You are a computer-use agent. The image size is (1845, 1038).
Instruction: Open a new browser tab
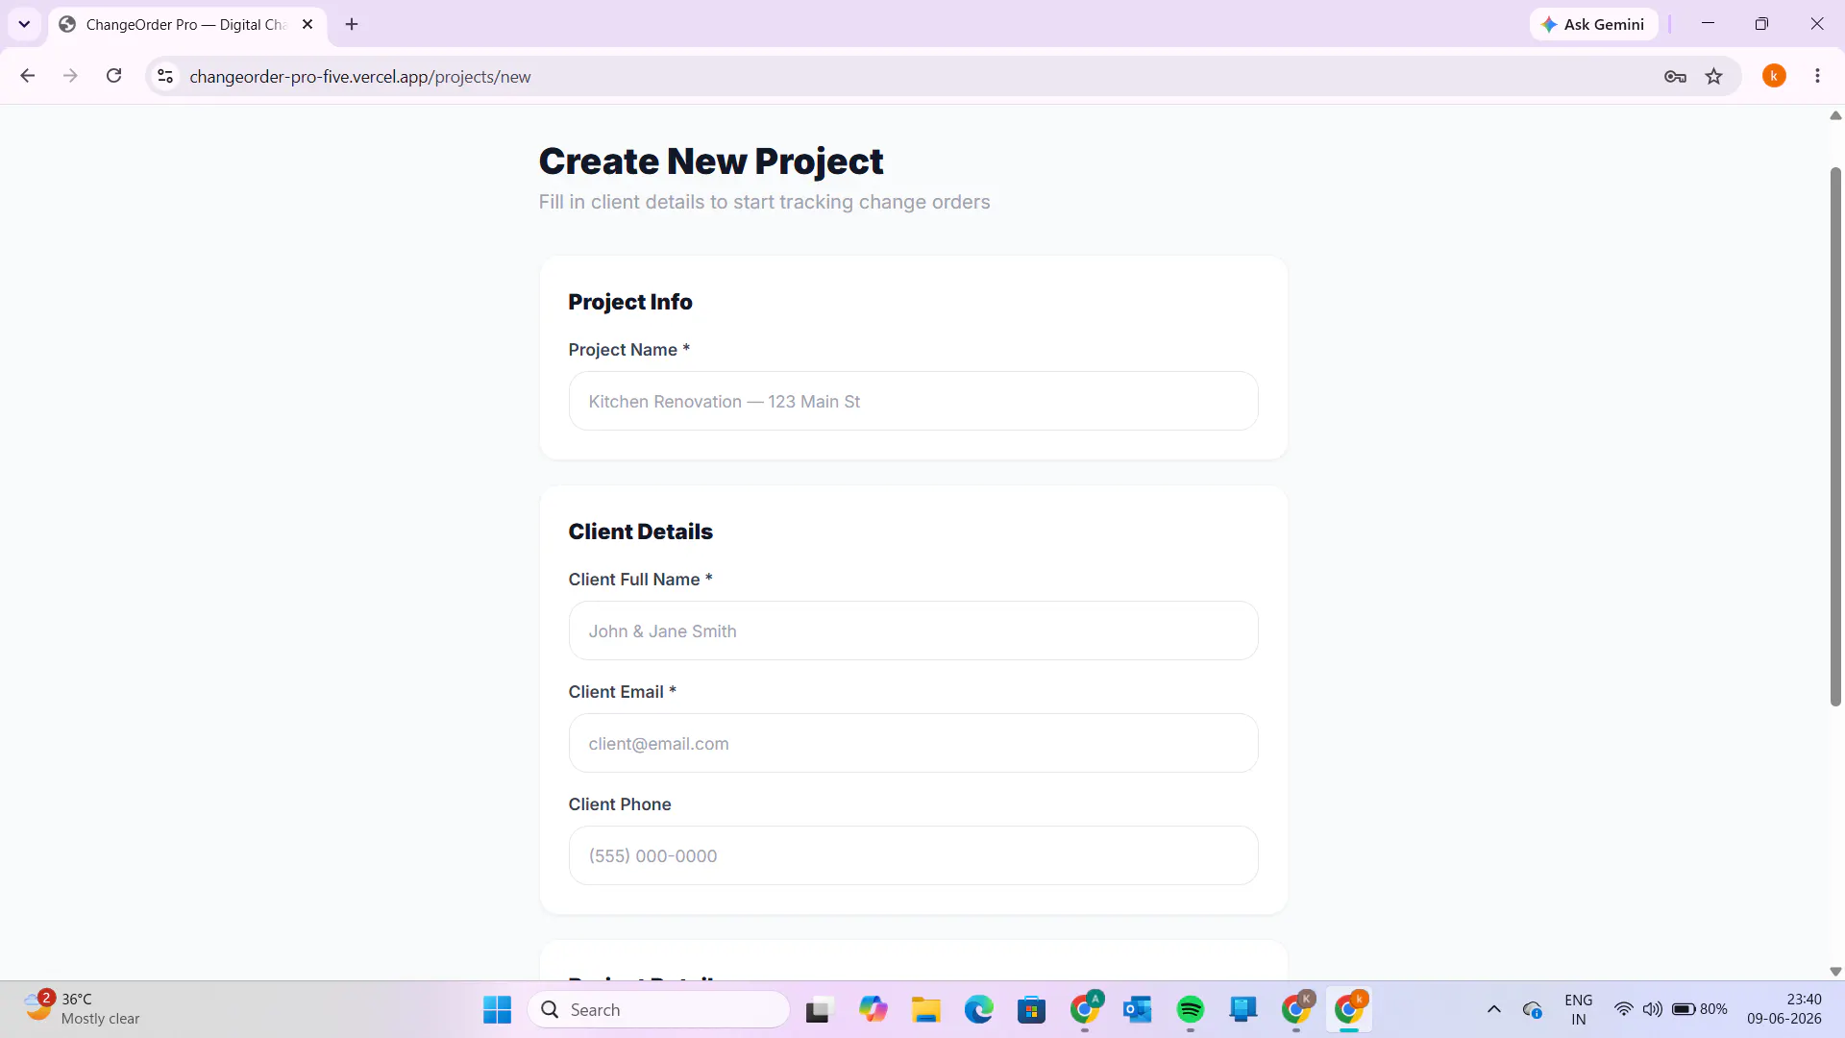point(352,24)
